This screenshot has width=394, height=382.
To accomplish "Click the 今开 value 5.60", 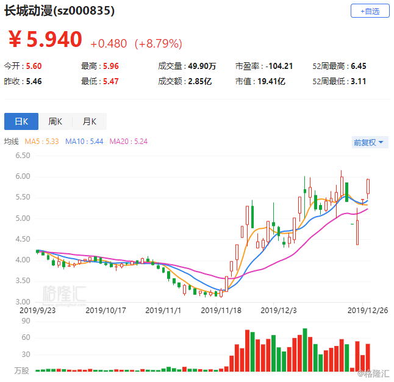I will [34, 66].
